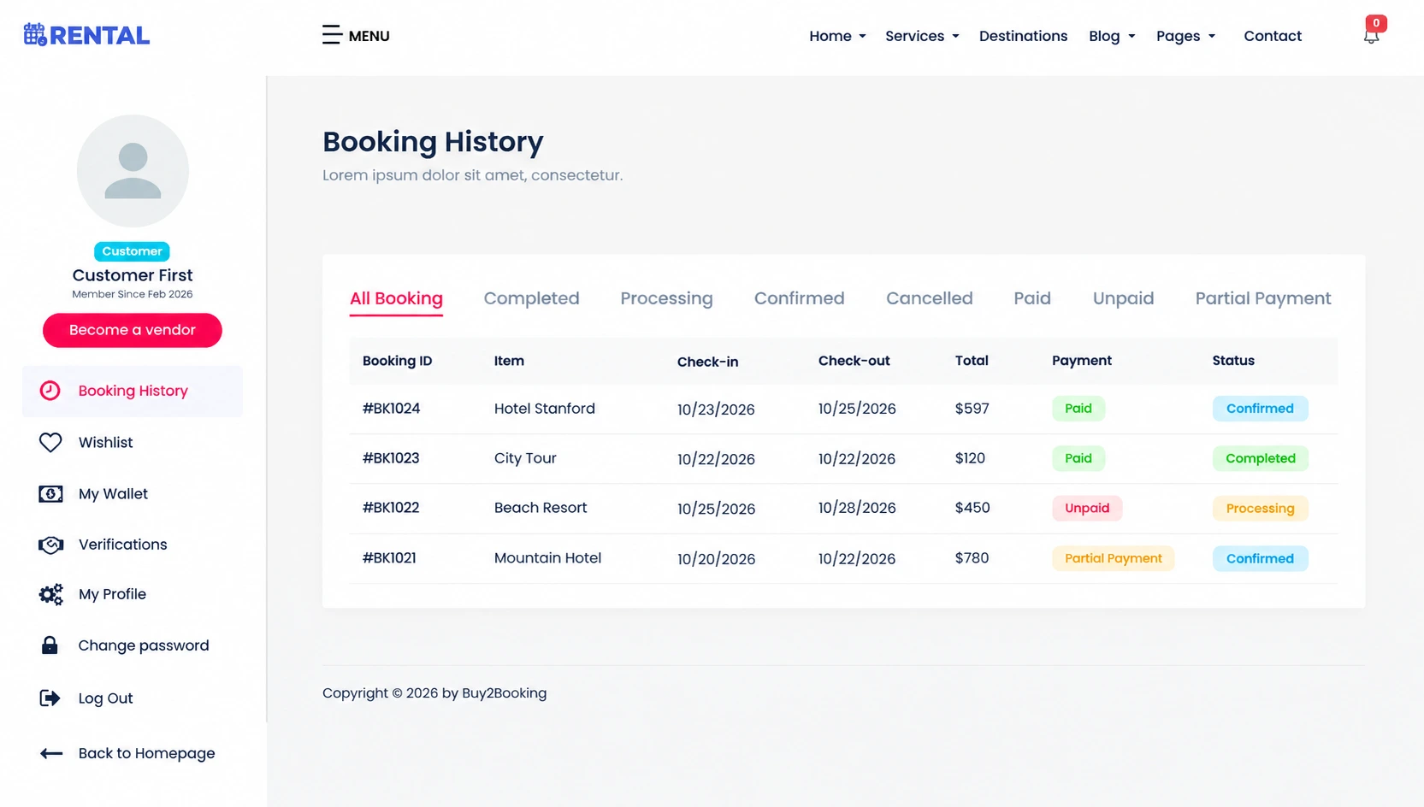
Task: Click the Customer role badge
Action: (x=132, y=251)
